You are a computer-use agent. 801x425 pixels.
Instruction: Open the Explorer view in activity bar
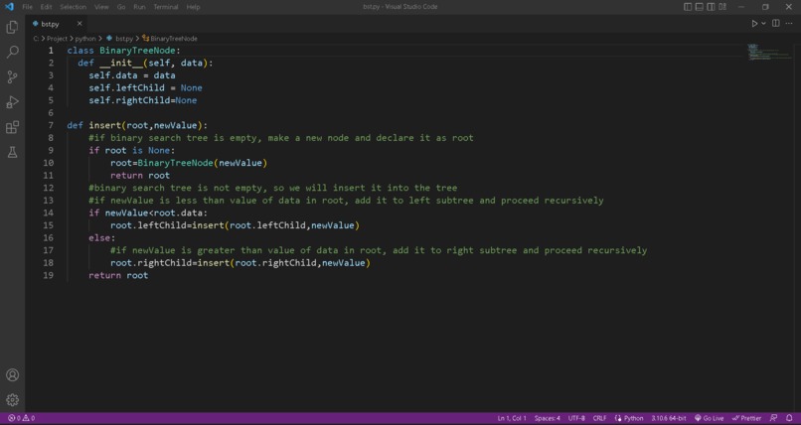pos(12,27)
